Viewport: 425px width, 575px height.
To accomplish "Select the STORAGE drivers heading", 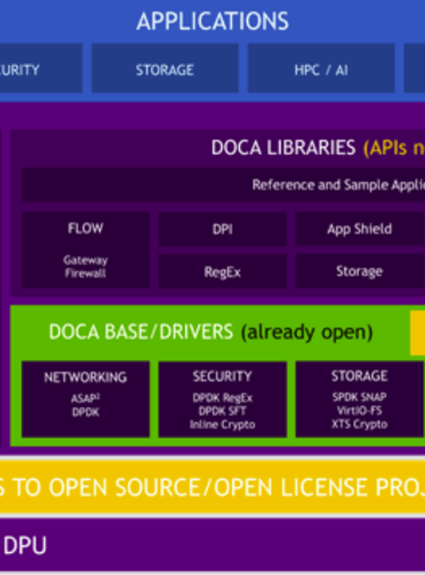I will (359, 376).
